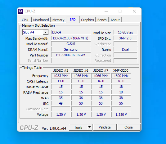Click the 1033 MHz frequency cell
This screenshot has width=166, height=144.
61,76
